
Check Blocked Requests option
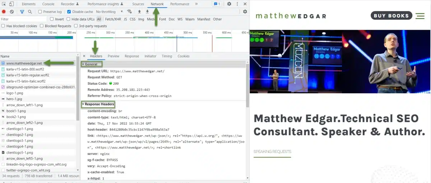pyautogui.click(x=42, y=26)
